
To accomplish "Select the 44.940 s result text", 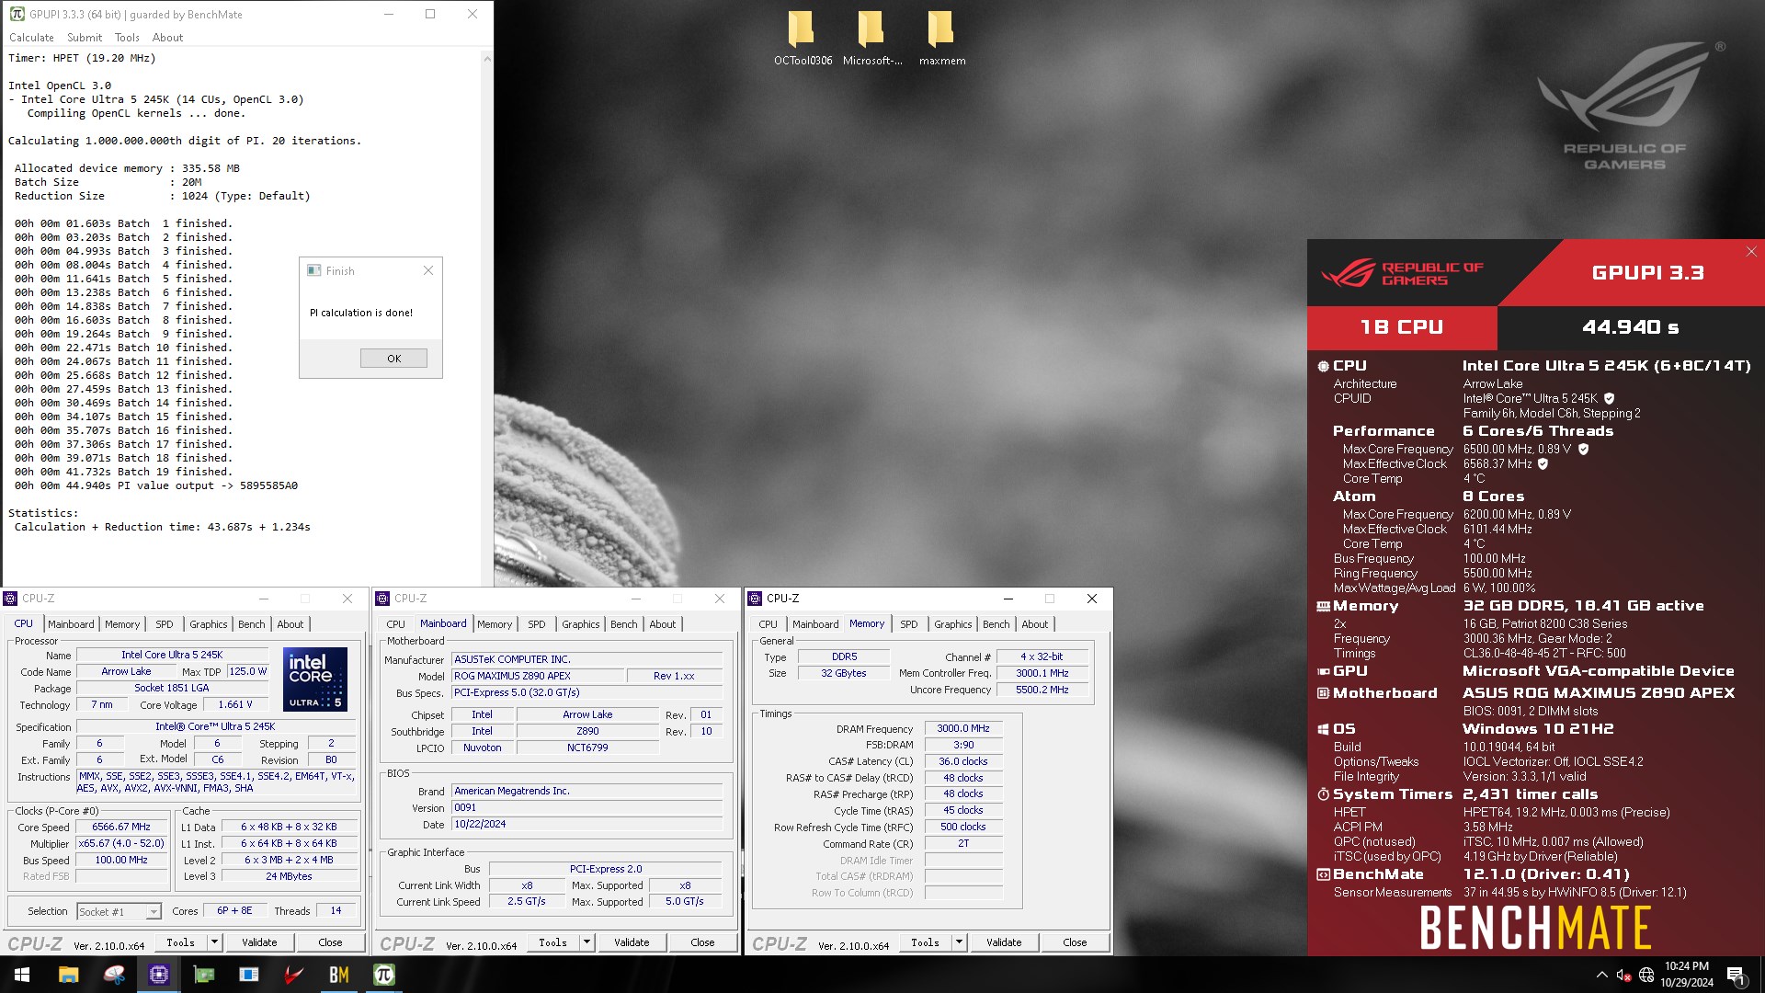I will point(1630,327).
